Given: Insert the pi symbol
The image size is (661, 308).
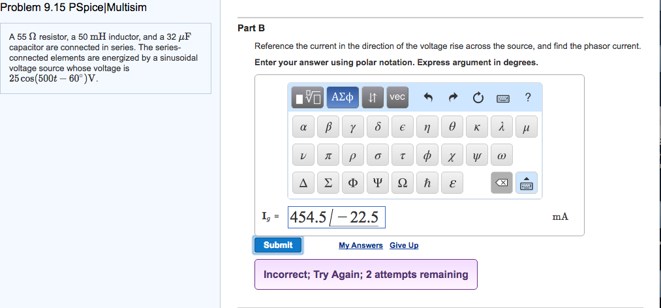Looking at the screenshot, I should click(x=328, y=156).
